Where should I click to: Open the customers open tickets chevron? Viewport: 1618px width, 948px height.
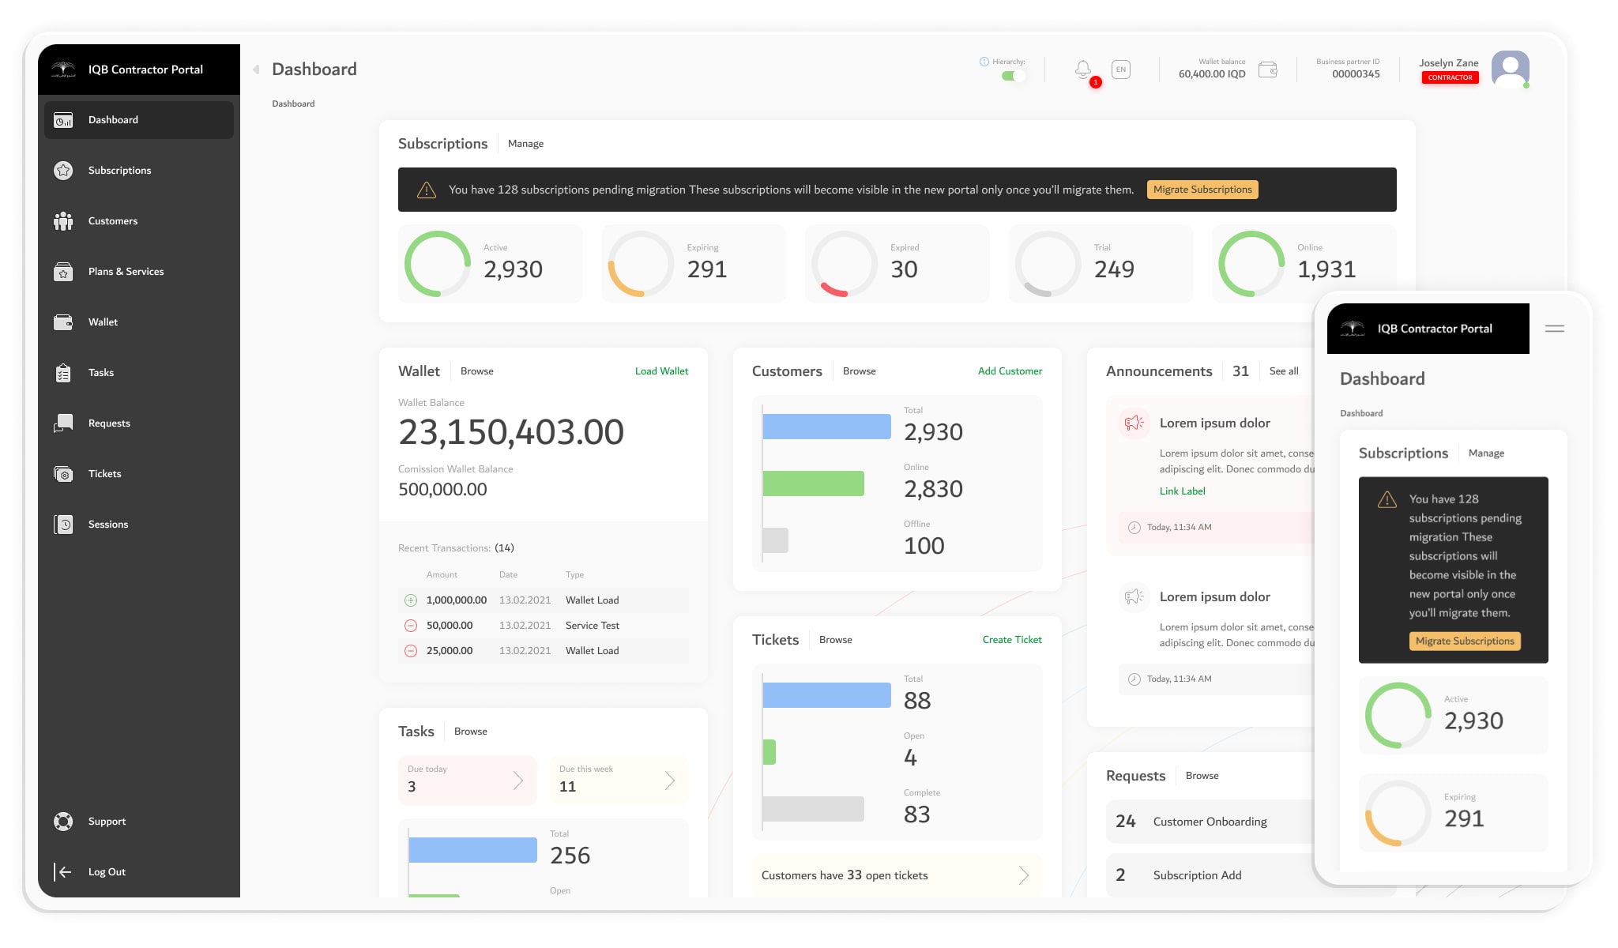tap(1023, 875)
